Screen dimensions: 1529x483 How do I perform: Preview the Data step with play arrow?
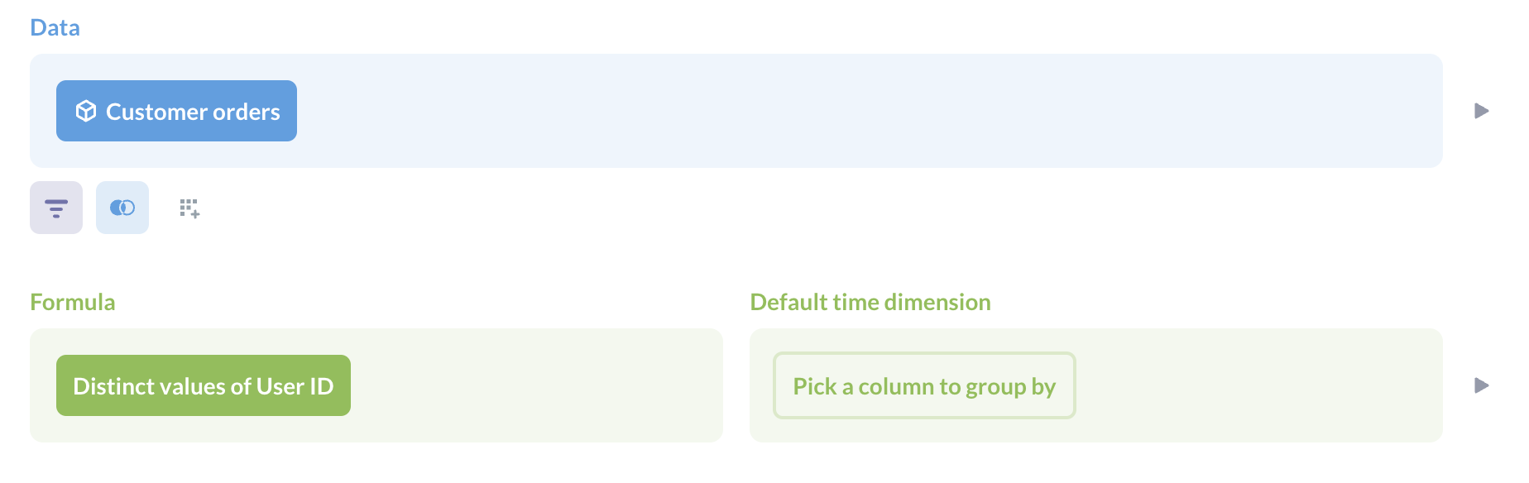point(1482,111)
